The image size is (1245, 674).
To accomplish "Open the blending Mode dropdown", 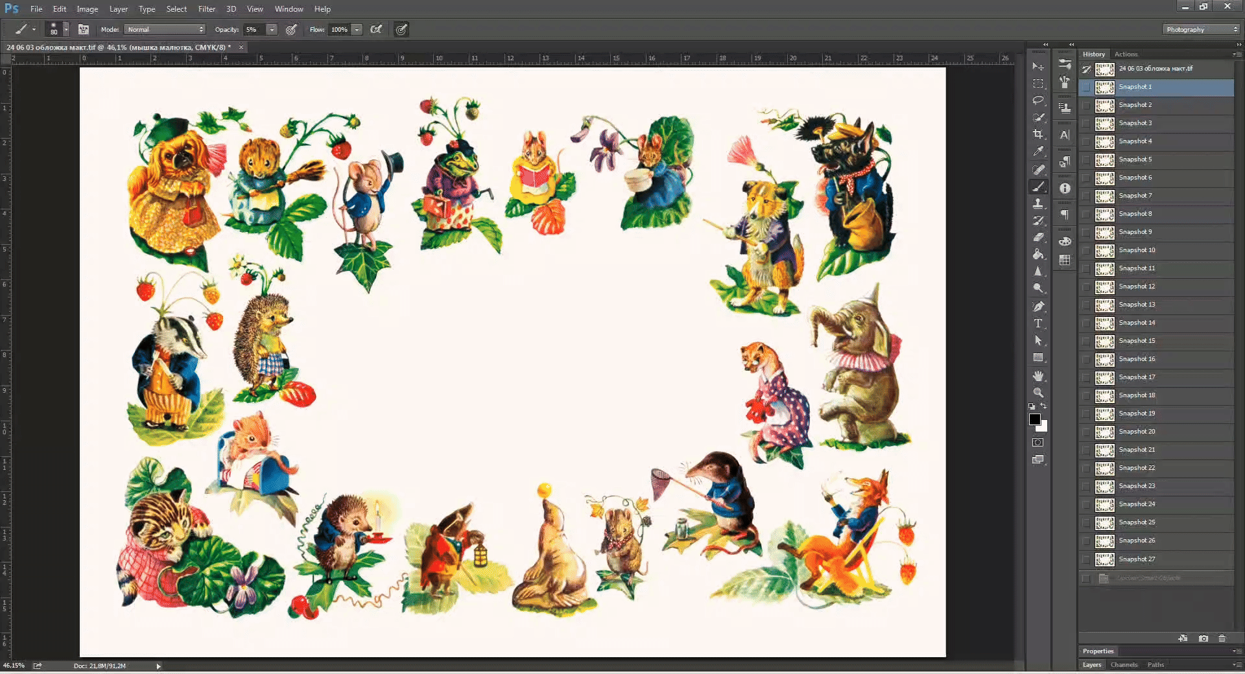I will [165, 30].
